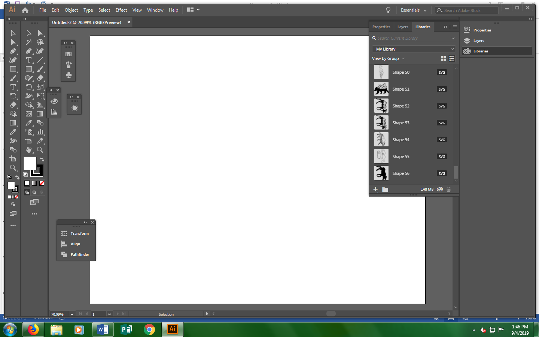
Task: Click the Libraries list scrollbar thumb
Action: pos(456,172)
